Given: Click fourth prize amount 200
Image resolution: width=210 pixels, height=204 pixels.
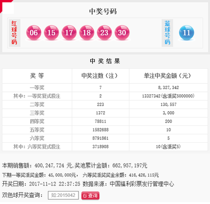Looking at the screenshot, I should coord(168,121).
